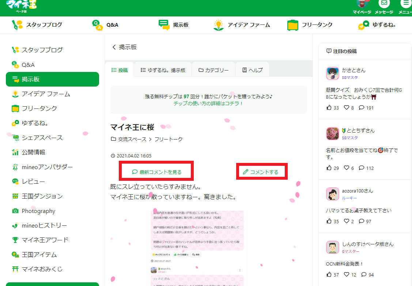Open mineoアンバサダー sidebar icon
The image size is (412, 286).
(15, 167)
